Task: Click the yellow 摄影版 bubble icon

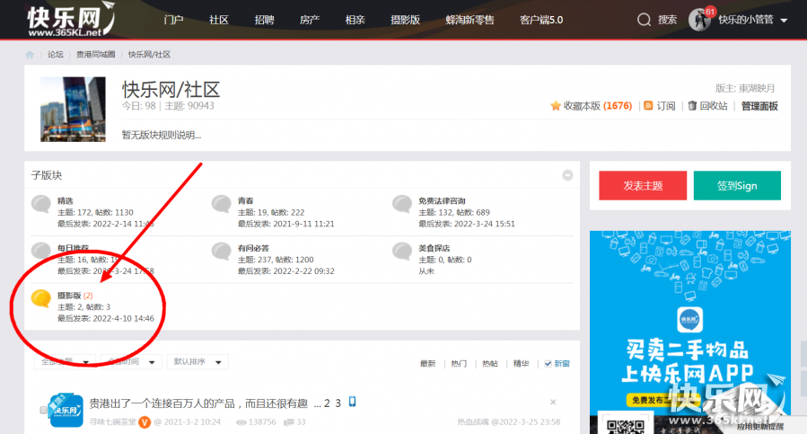Action: tap(41, 299)
